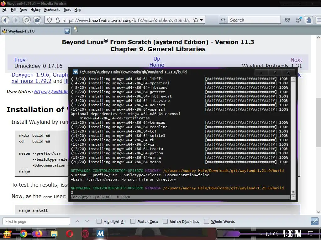
Task: Follow the Home link
Action: pos(157,65)
